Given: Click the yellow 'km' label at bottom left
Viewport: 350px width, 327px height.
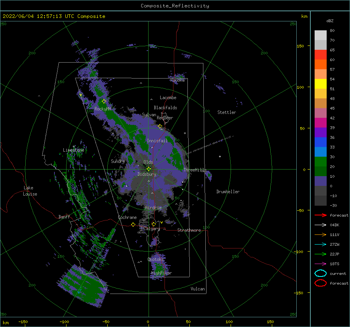Looking at the screenshot, I should pos(5,323).
